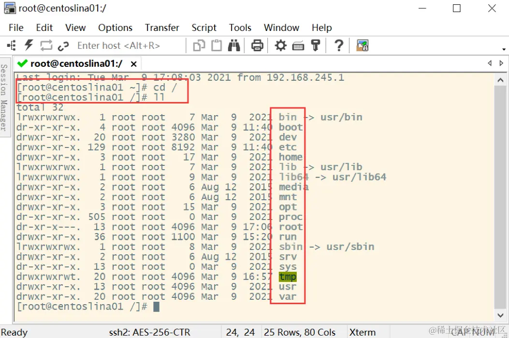Expand the Session Manager side panel
The image size is (509, 338).
[x=4, y=97]
